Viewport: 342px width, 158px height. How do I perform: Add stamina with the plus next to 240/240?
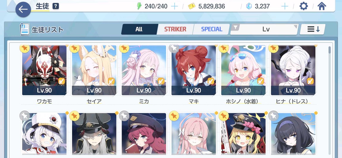click(174, 6)
